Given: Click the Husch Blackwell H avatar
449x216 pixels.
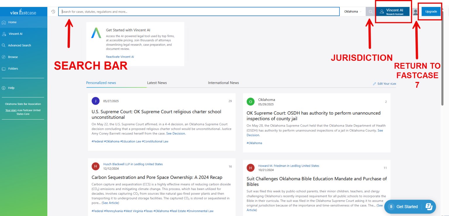Looking at the screenshot, I should pyautogui.click(x=96, y=166).
